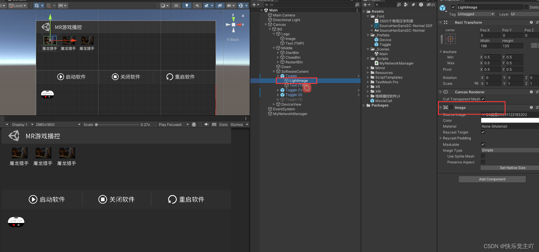Show Stats in Game view

click(x=223, y=125)
